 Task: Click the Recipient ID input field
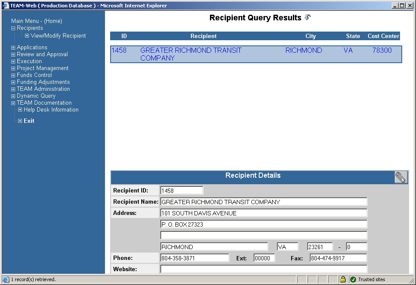click(x=182, y=190)
